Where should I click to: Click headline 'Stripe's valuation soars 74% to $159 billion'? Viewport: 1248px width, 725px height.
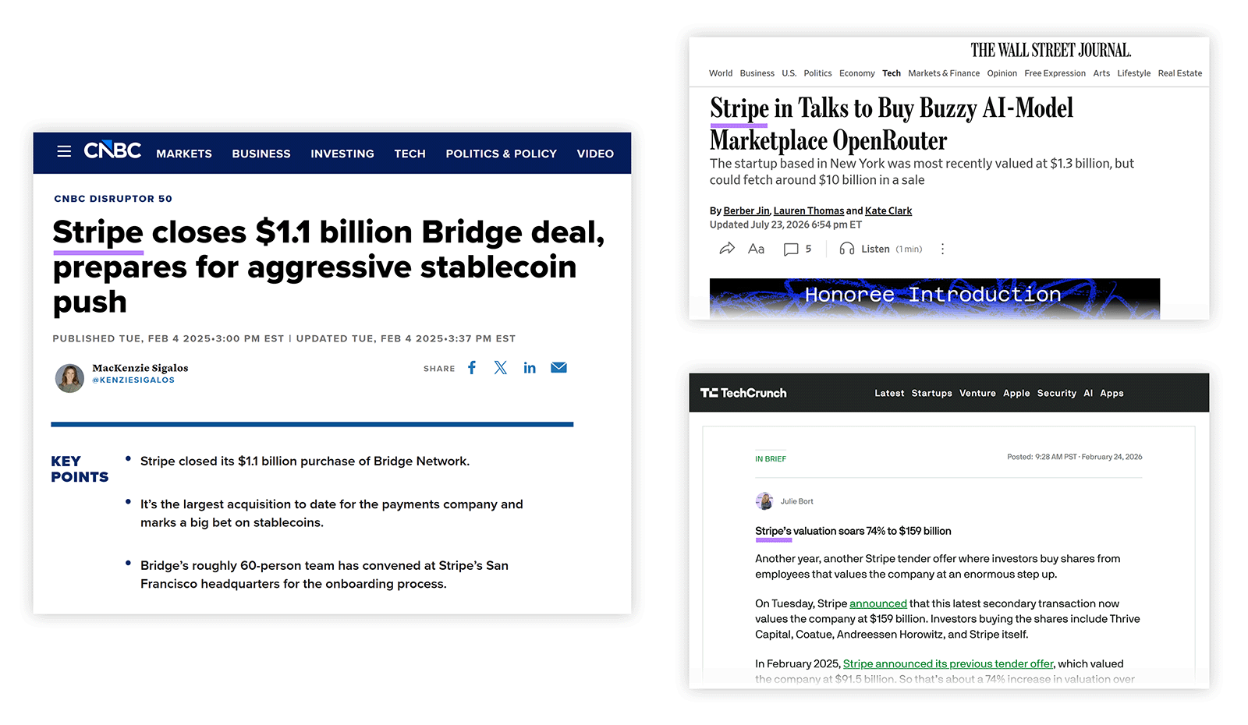pyautogui.click(x=853, y=531)
